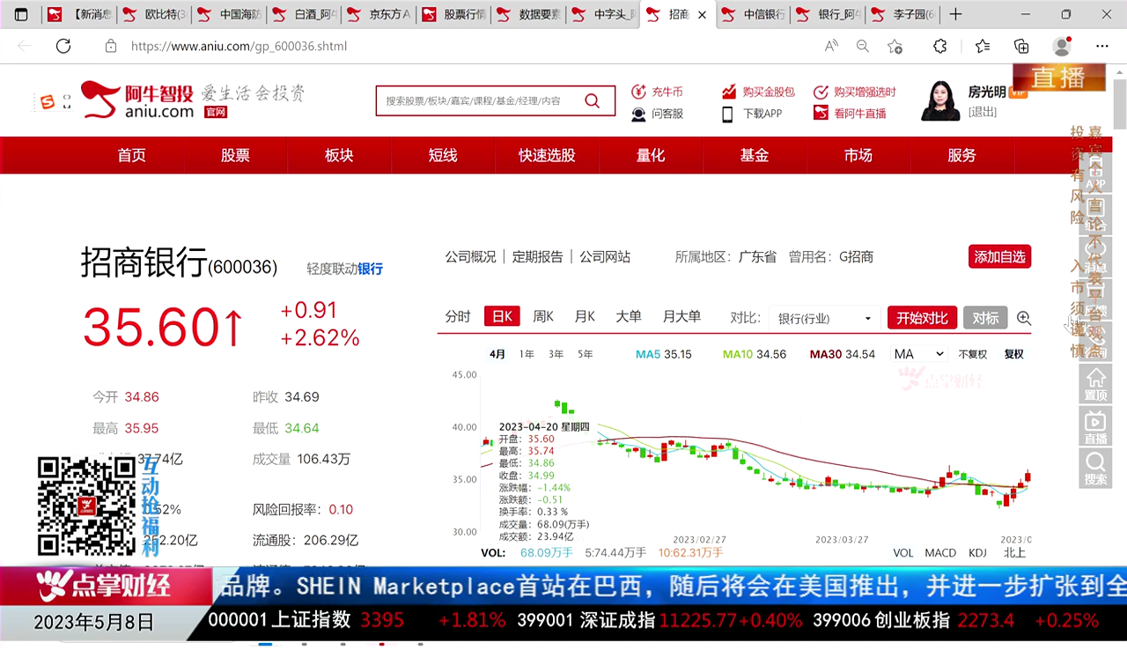The width and height of the screenshot is (1127, 650).
Task: Switch to the 京东方A browser tab
Action: (x=379, y=14)
